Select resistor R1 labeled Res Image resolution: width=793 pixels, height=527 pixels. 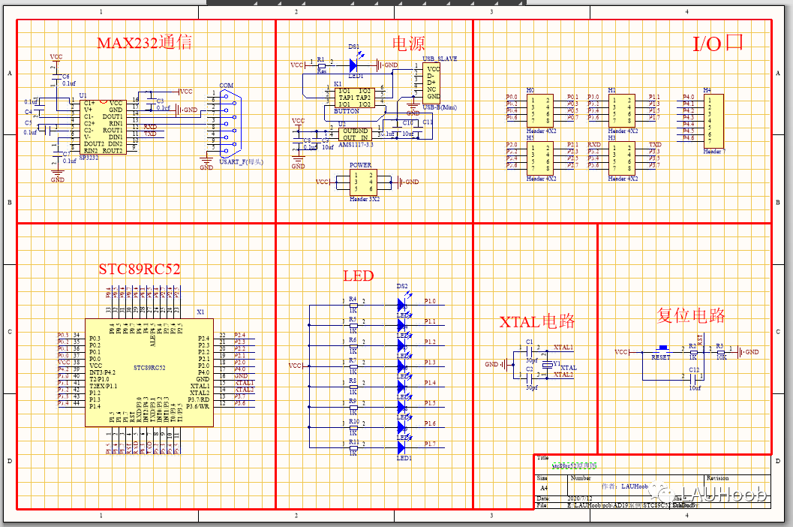pyautogui.click(x=321, y=65)
